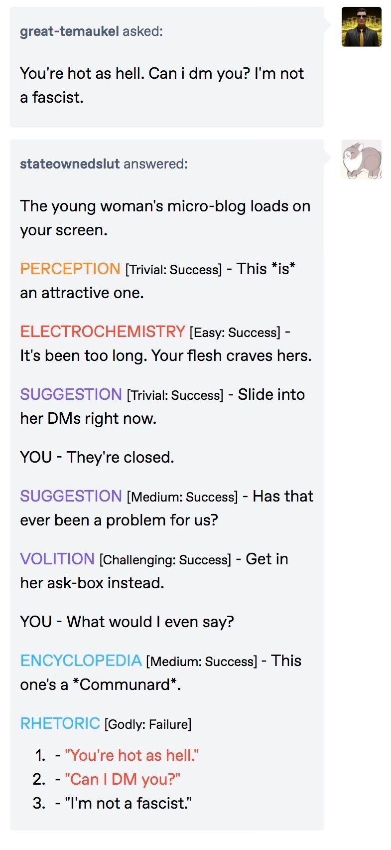
Task: Click the orange PERCEPTION skill label
Action: (70, 269)
